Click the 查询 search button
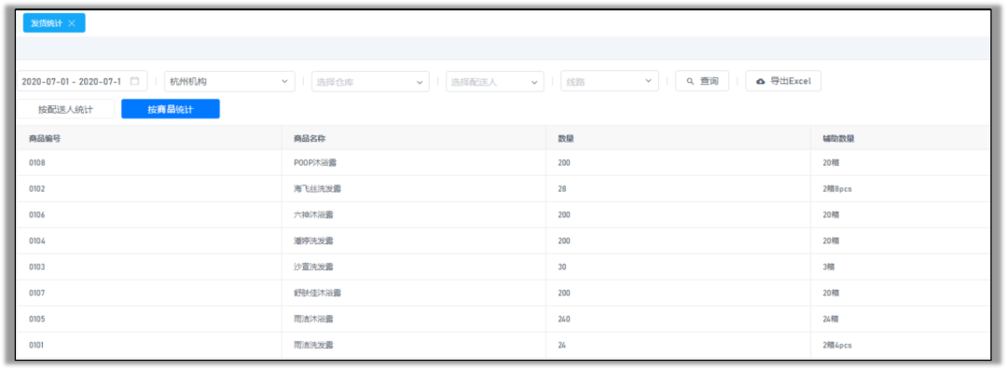The image size is (1007, 370). (702, 82)
